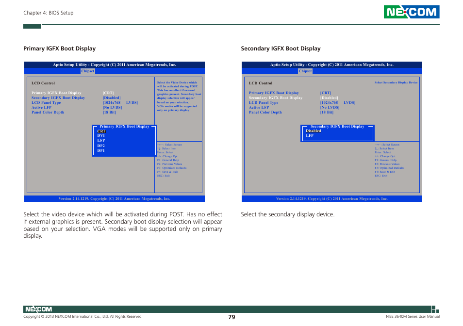Click Version 2.14.1219 footer of right BIOS screen
This screenshot has height=326, width=463.
tap(332, 198)
